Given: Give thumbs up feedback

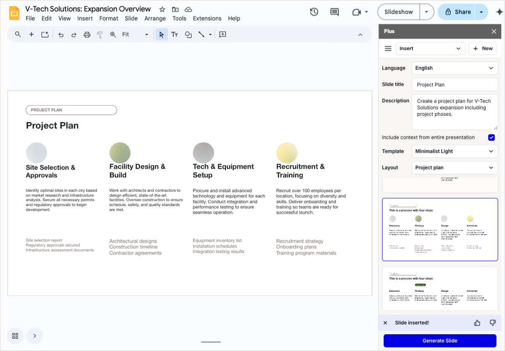Looking at the screenshot, I should click(477, 323).
